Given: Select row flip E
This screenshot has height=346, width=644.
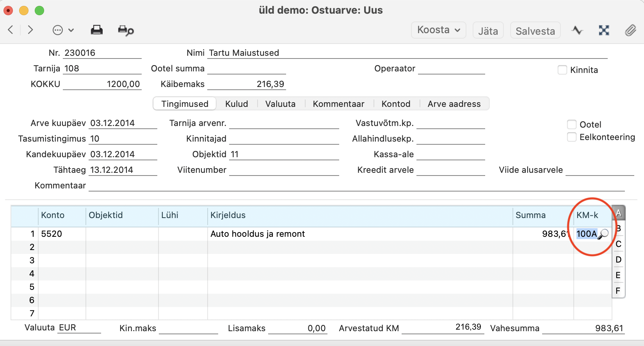Looking at the screenshot, I should pos(618,275).
